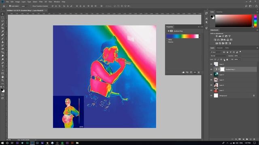This screenshot has width=259, height=145.
Task: Open the Properties panel menu
Action: point(202,27)
